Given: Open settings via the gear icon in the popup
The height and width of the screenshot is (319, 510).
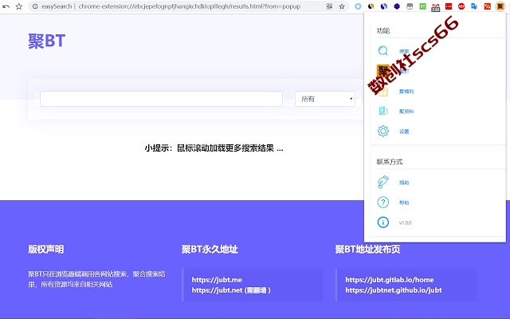Looking at the screenshot, I should (383, 131).
